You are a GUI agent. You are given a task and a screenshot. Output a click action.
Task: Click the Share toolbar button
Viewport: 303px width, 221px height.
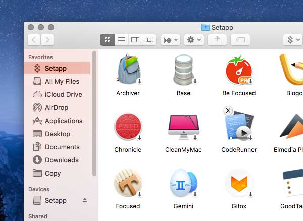pos(217,40)
